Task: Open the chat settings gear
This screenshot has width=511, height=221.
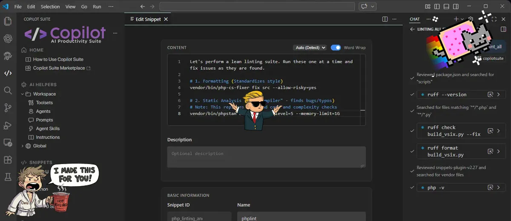Action: [x=471, y=19]
